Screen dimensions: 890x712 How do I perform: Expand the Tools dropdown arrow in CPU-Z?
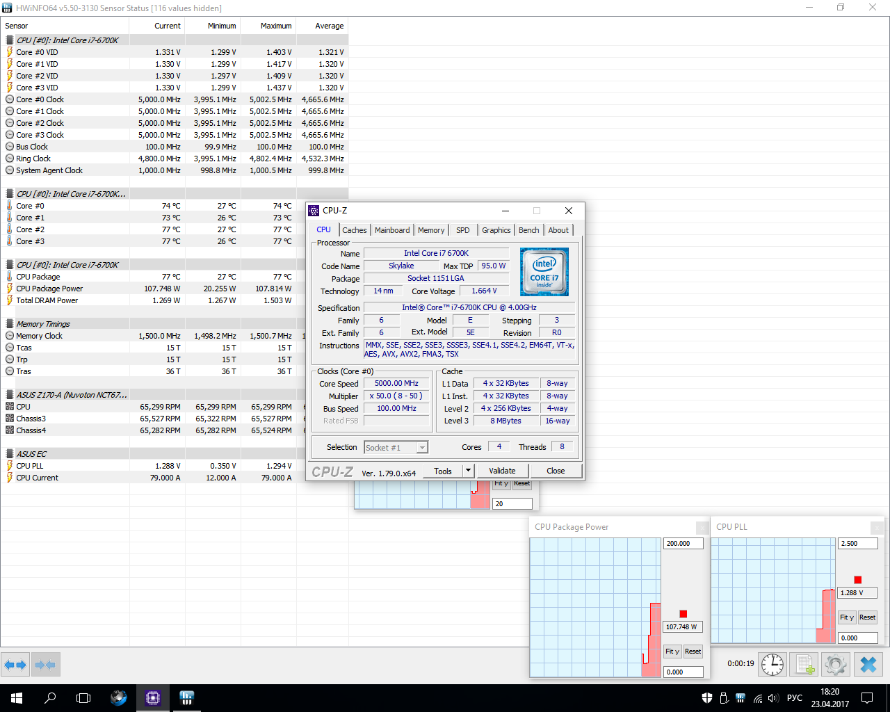click(x=468, y=471)
